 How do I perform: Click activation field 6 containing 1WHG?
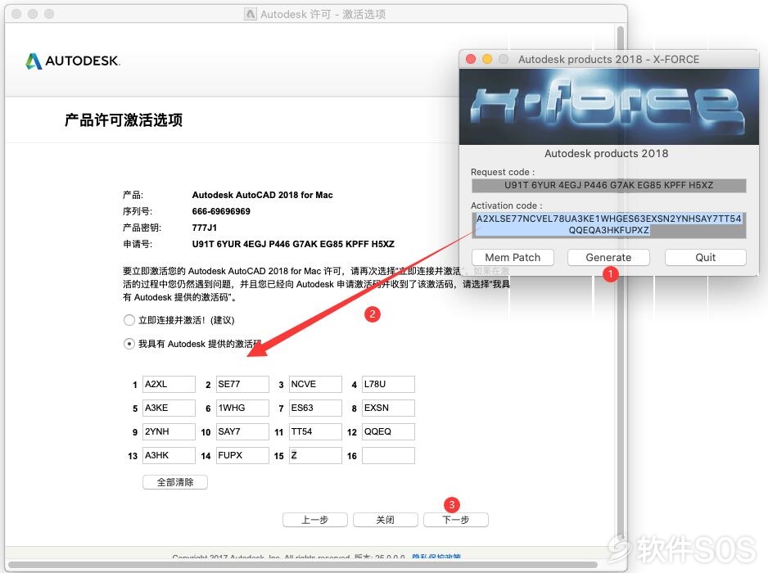(242, 408)
